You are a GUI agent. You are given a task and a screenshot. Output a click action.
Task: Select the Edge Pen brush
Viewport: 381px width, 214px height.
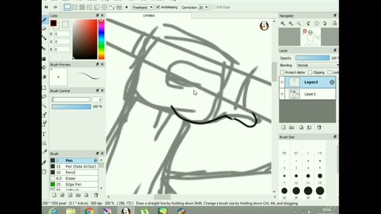(x=74, y=184)
